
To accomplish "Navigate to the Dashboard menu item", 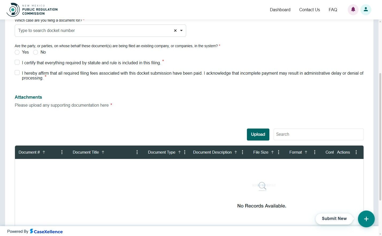I will click(280, 10).
